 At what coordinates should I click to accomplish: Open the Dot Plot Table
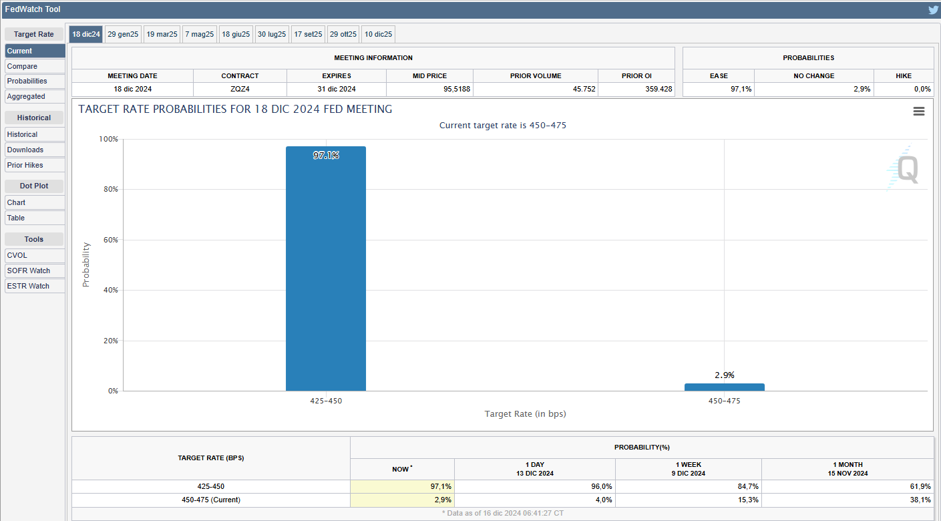coord(35,218)
